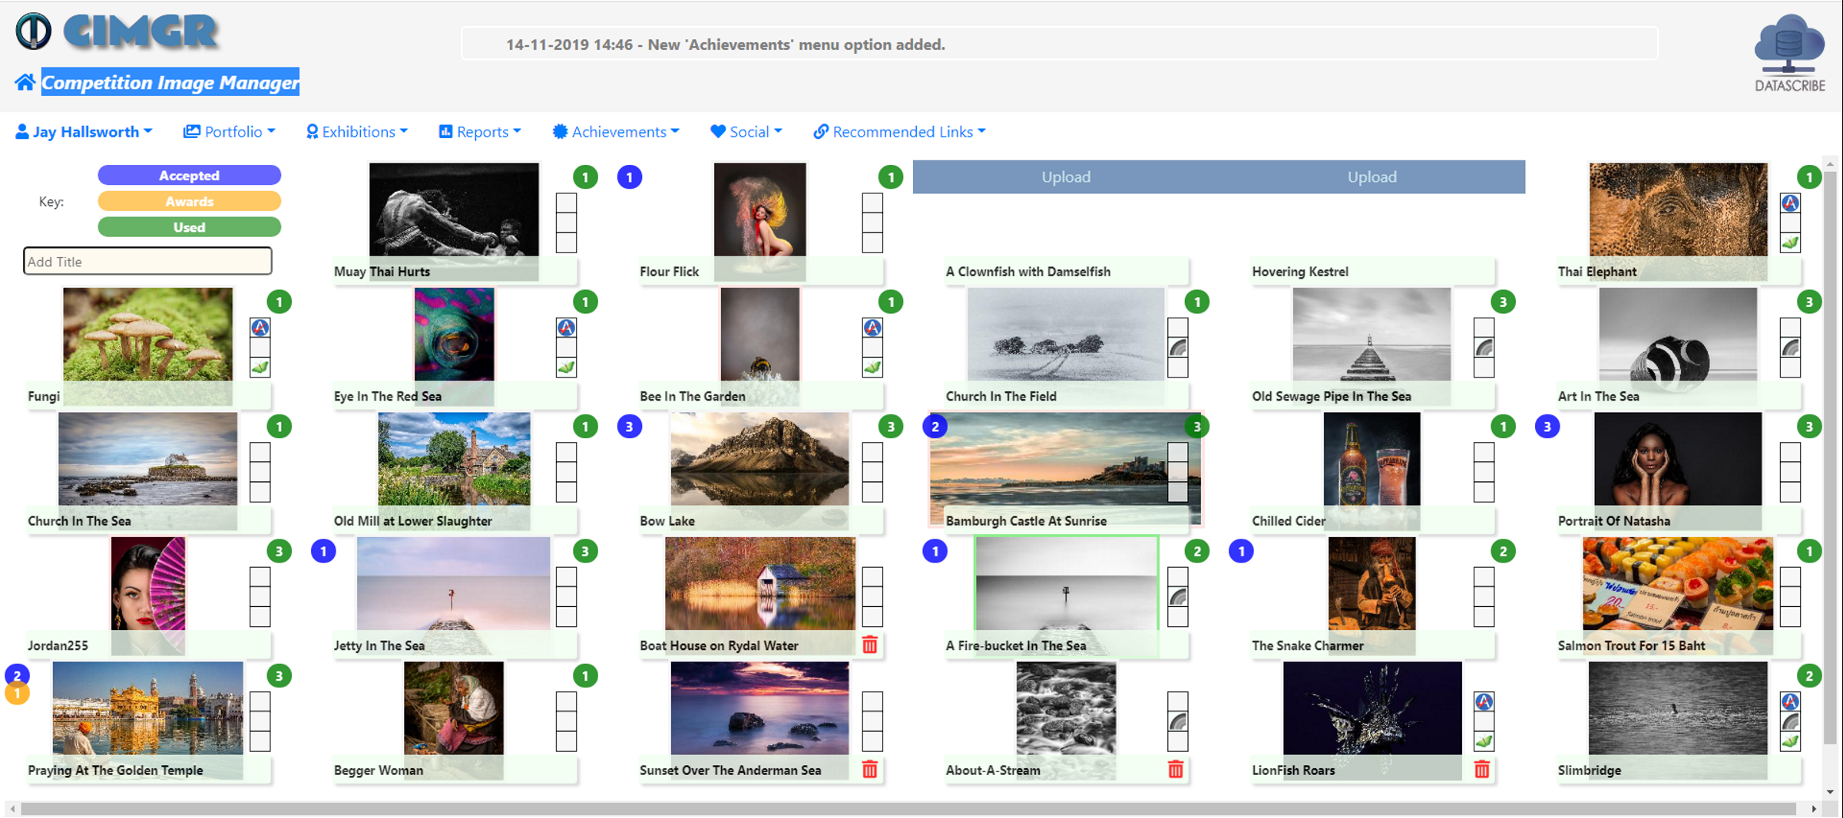The height and width of the screenshot is (818, 1843).
Task: Click the green butterfly icon beside Thai Elephant
Action: 1790,243
